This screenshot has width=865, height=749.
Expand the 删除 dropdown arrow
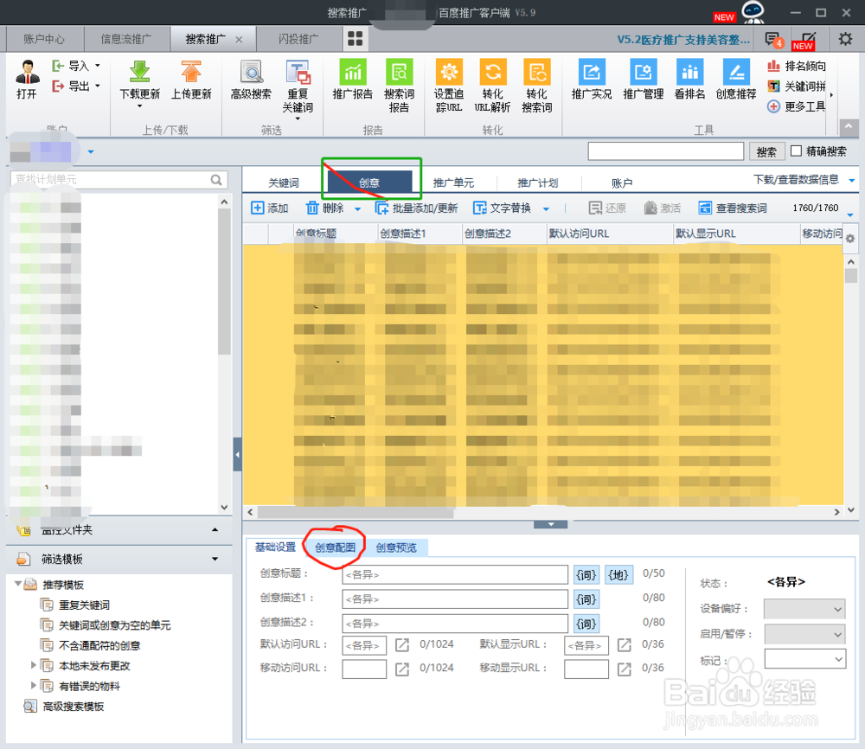pos(357,209)
